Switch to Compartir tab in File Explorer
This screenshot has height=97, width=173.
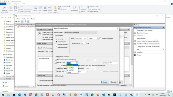point(16,4)
